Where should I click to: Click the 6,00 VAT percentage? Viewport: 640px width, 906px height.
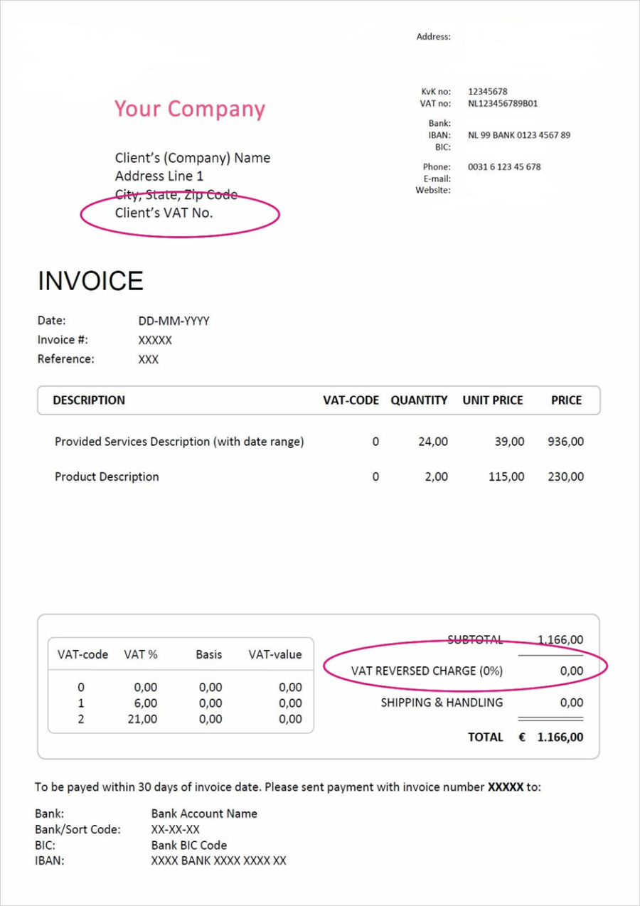click(x=146, y=703)
